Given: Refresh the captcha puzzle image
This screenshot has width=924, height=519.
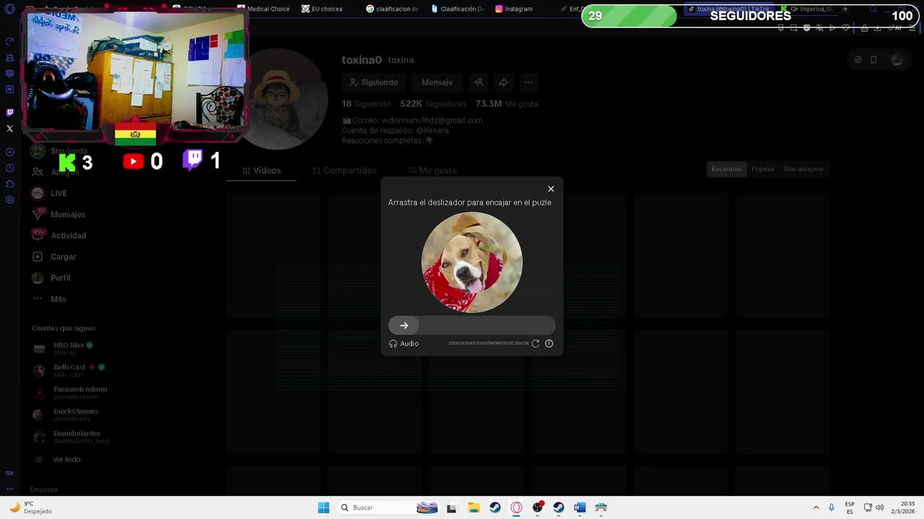Looking at the screenshot, I should pyautogui.click(x=536, y=344).
